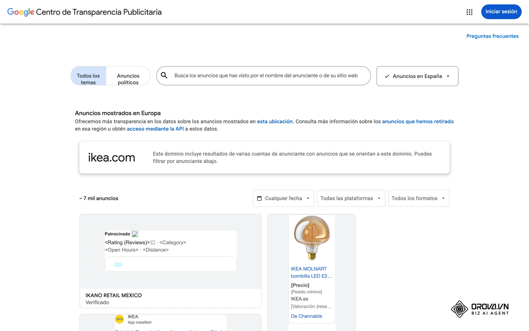The height and width of the screenshot is (331, 529).
Task: Click the broken image icon beside Patrocinado
Action: pos(135,234)
